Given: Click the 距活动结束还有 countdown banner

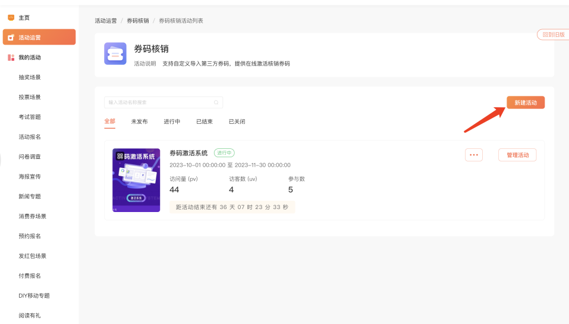Looking at the screenshot, I should tap(232, 207).
